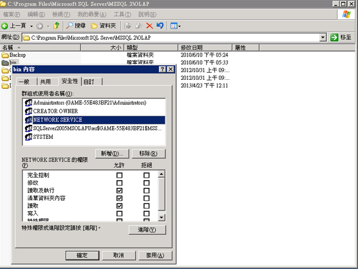Uncheck Allow for Read & Execute (讀取及執行)
The image size is (358, 269).
point(119,190)
